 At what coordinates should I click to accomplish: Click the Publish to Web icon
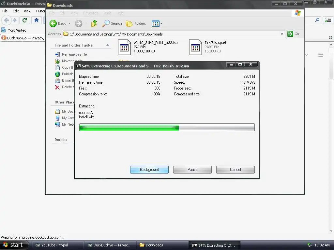(57, 74)
